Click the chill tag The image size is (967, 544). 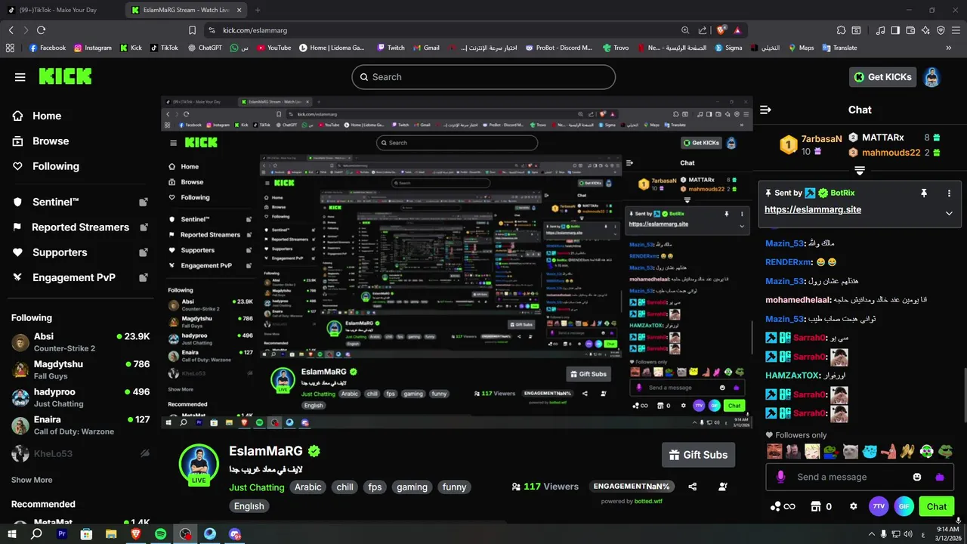(x=345, y=487)
